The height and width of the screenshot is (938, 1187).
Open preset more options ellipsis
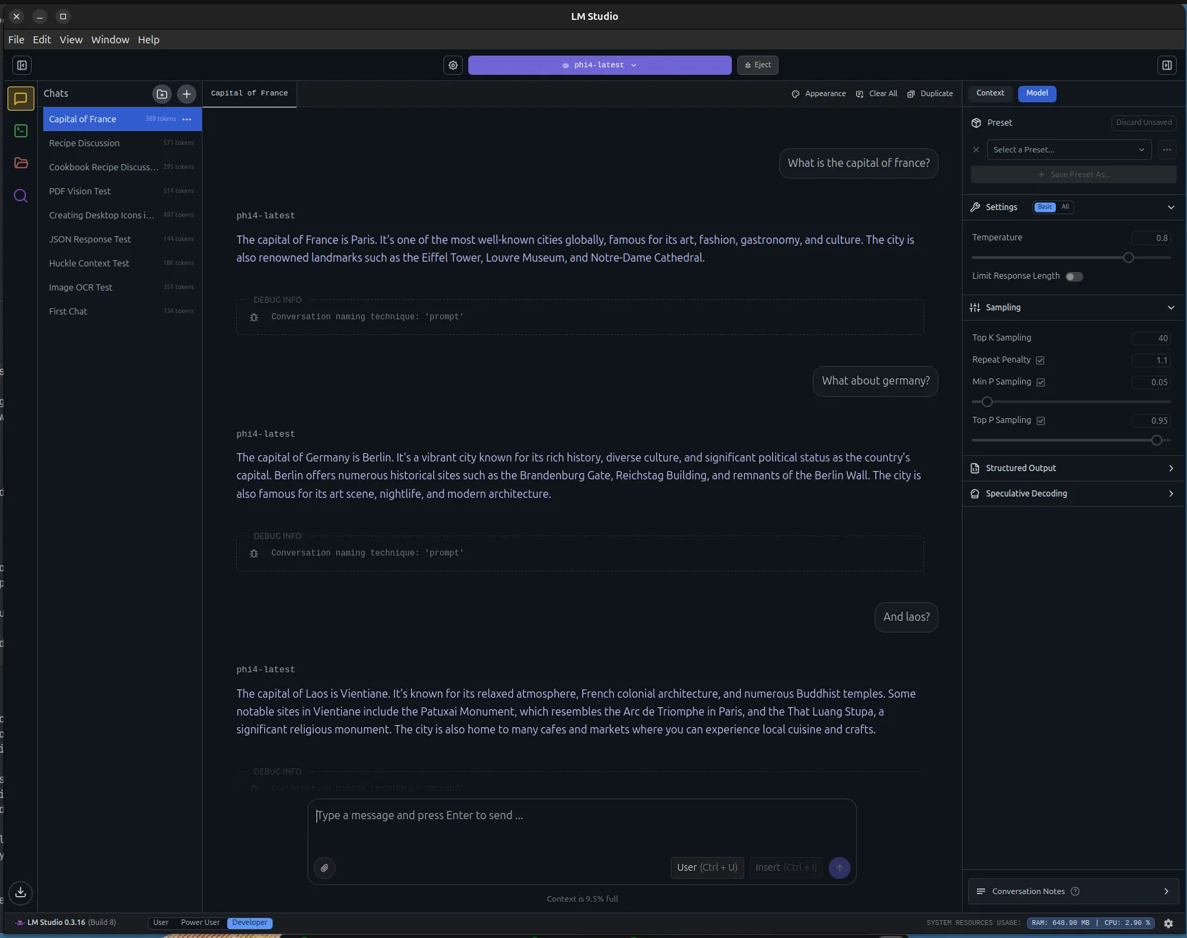point(1167,150)
